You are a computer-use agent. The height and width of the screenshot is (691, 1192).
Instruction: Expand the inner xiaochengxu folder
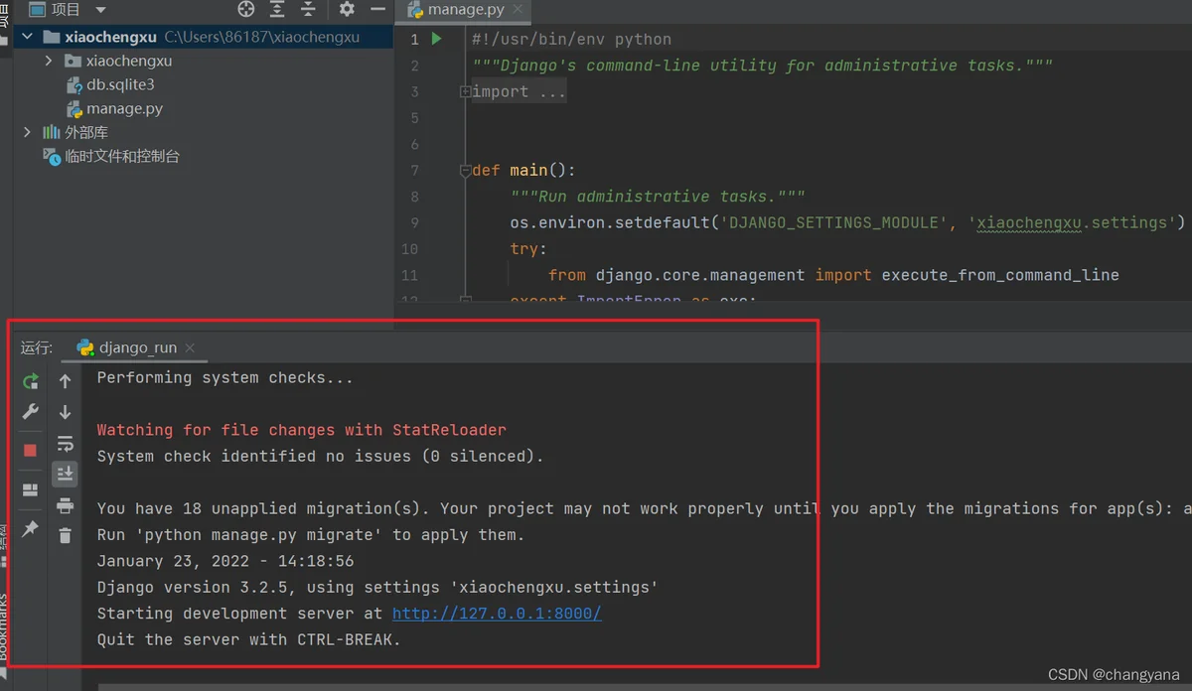(x=49, y=61)
